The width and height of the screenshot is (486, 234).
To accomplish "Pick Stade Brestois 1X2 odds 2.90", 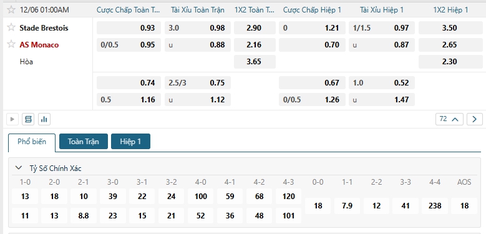I will [255, 28].
